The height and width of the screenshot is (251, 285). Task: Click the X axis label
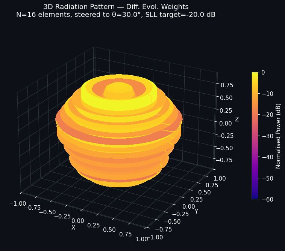pos(73,227)
